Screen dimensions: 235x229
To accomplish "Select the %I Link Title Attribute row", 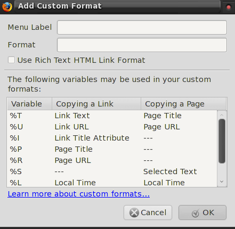I will pos(112,138).
